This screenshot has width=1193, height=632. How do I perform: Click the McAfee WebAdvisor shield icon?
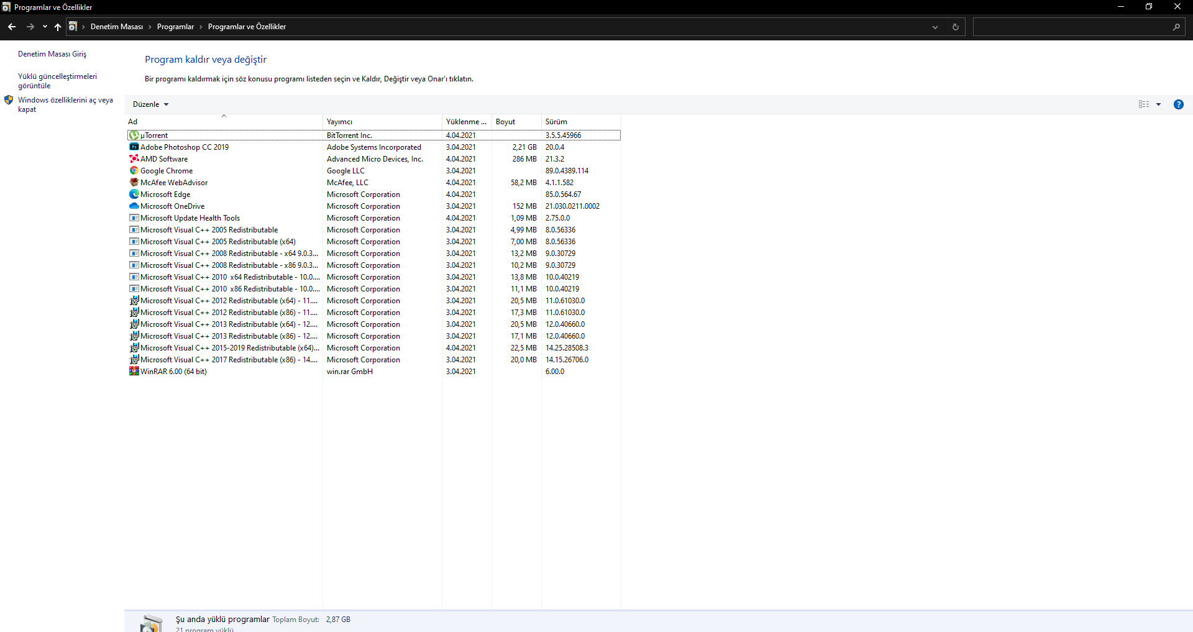point(134,183)
